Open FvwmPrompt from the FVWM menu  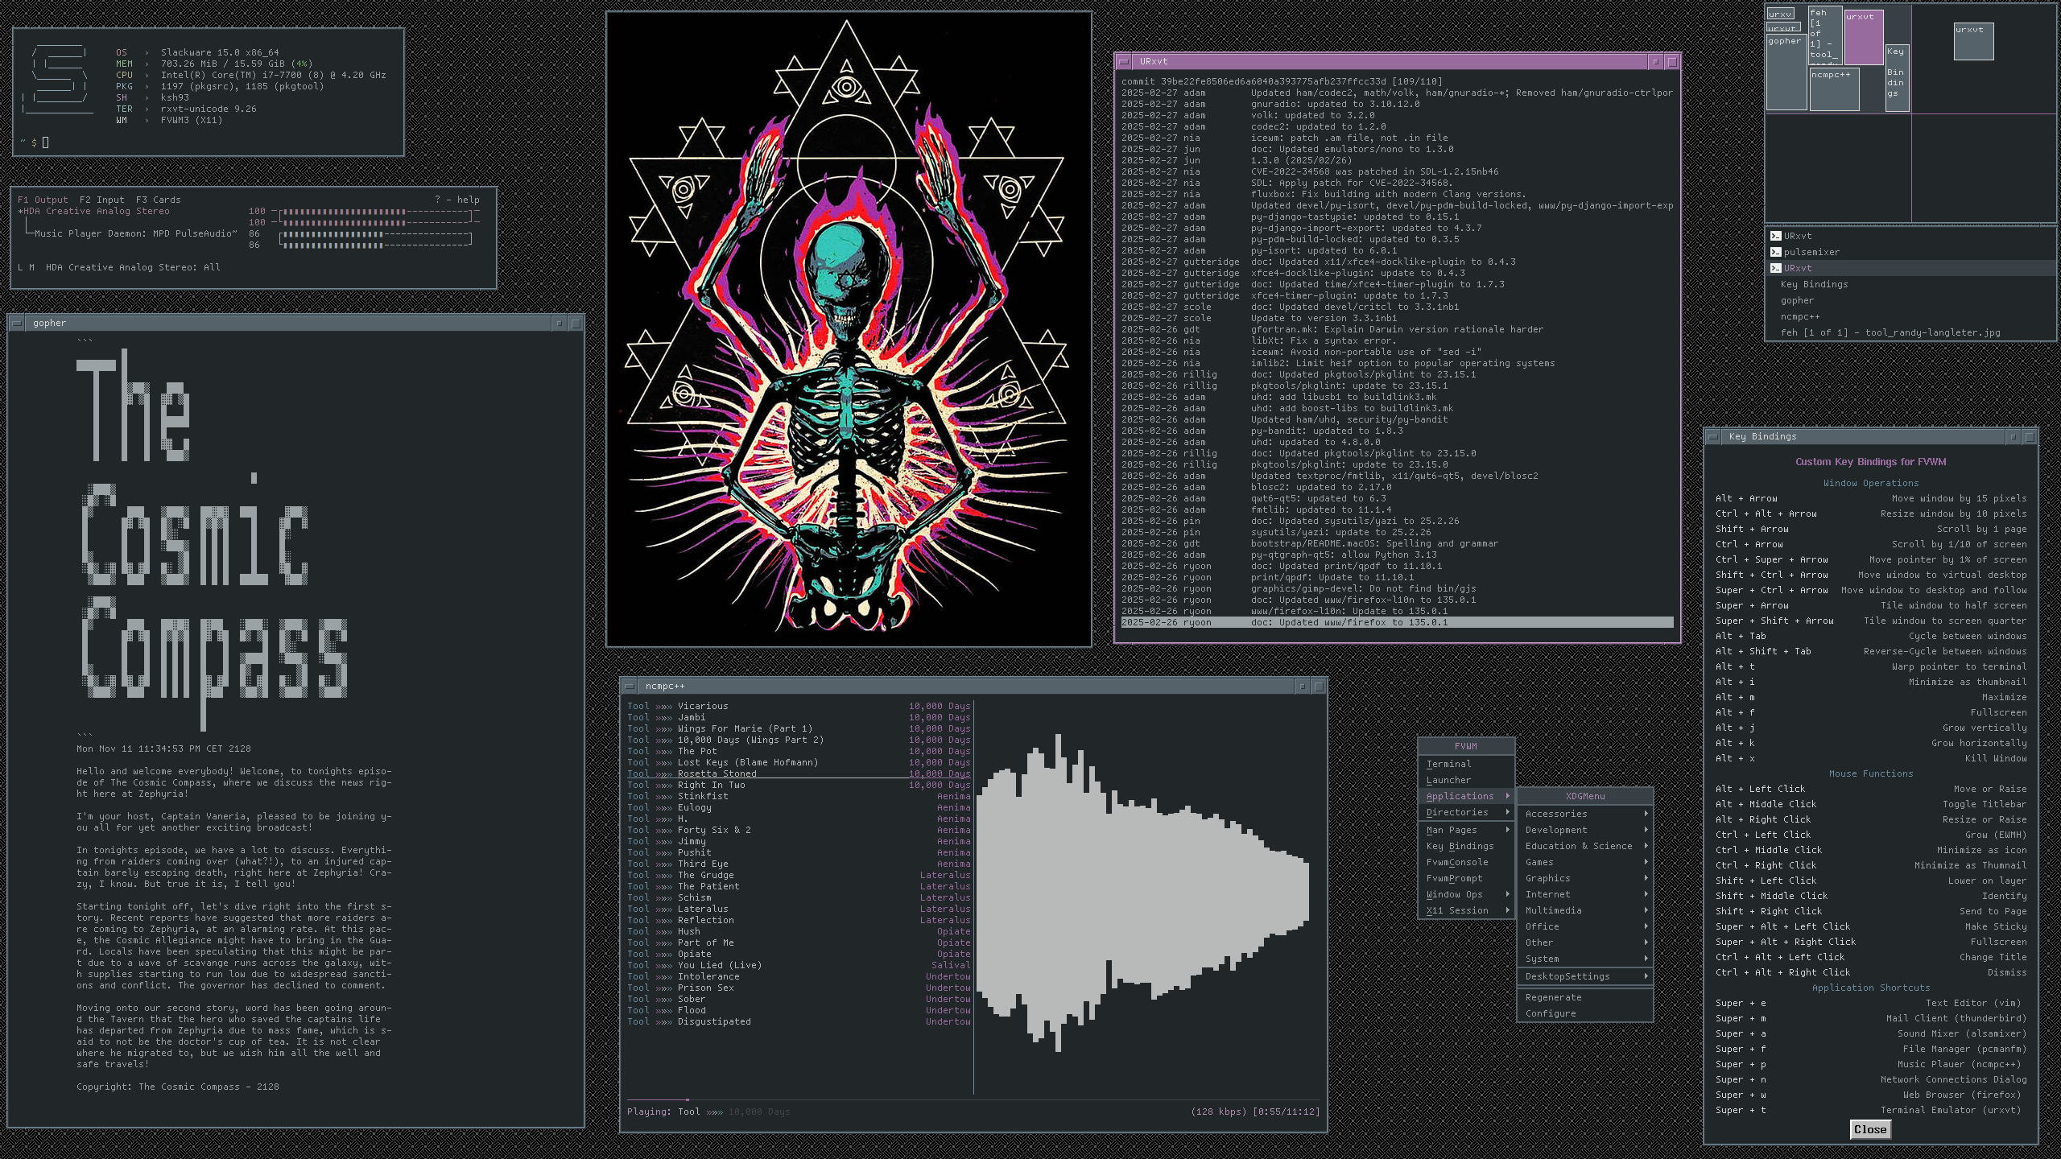[1465, 878]
